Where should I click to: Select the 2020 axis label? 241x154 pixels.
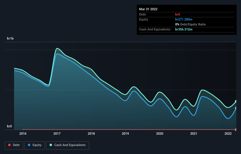click(x=160, y=134)
